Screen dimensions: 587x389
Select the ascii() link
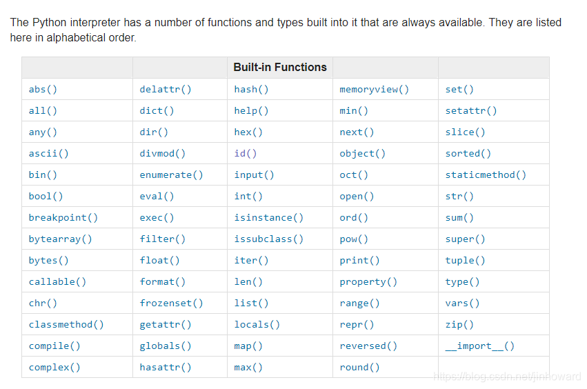49,153
